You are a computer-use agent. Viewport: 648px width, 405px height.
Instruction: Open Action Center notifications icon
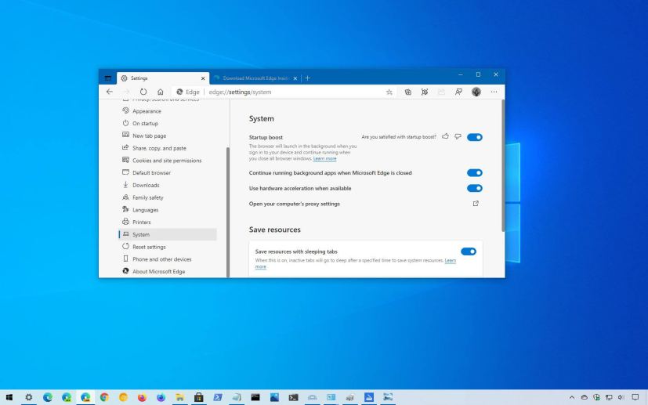635,397
